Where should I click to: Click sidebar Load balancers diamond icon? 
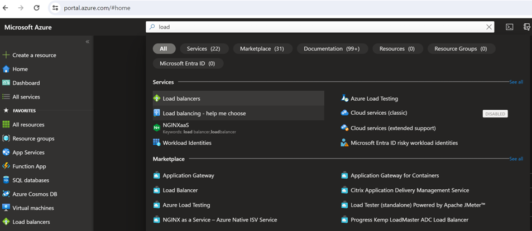click(6, 222)
